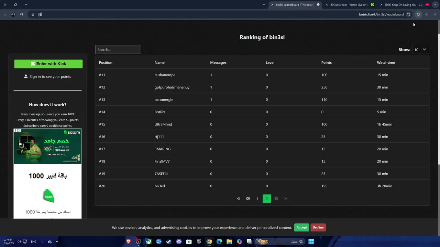This screenshot has width=440, height=247.
Task: Open the browser three-dot menu
Action: tap(5, 14)
